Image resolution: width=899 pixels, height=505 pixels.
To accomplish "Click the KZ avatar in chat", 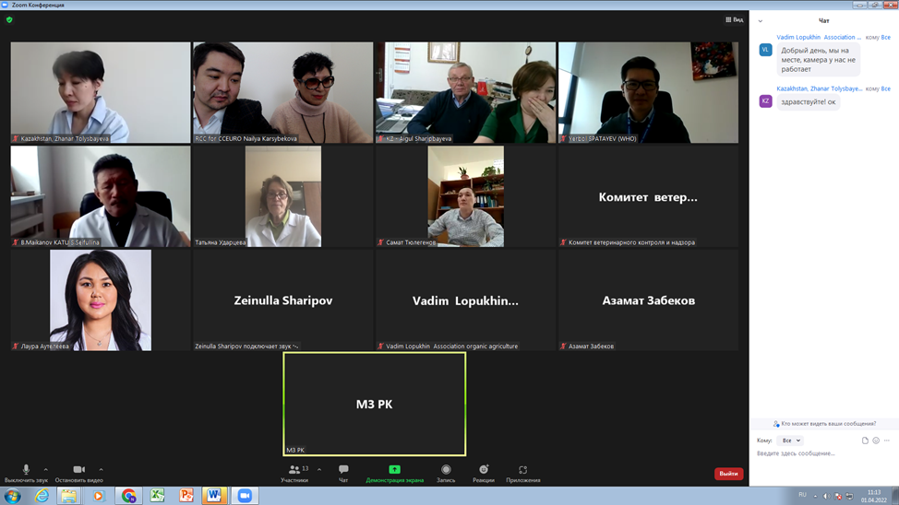I will click(765, 101).
